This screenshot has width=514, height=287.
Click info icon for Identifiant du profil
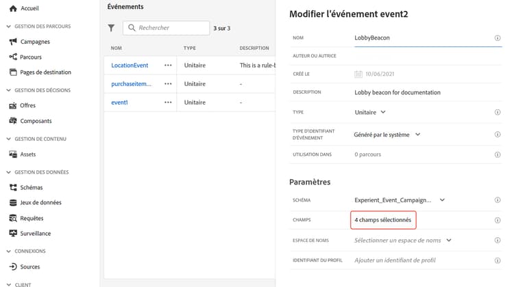(x=498, y=260)
